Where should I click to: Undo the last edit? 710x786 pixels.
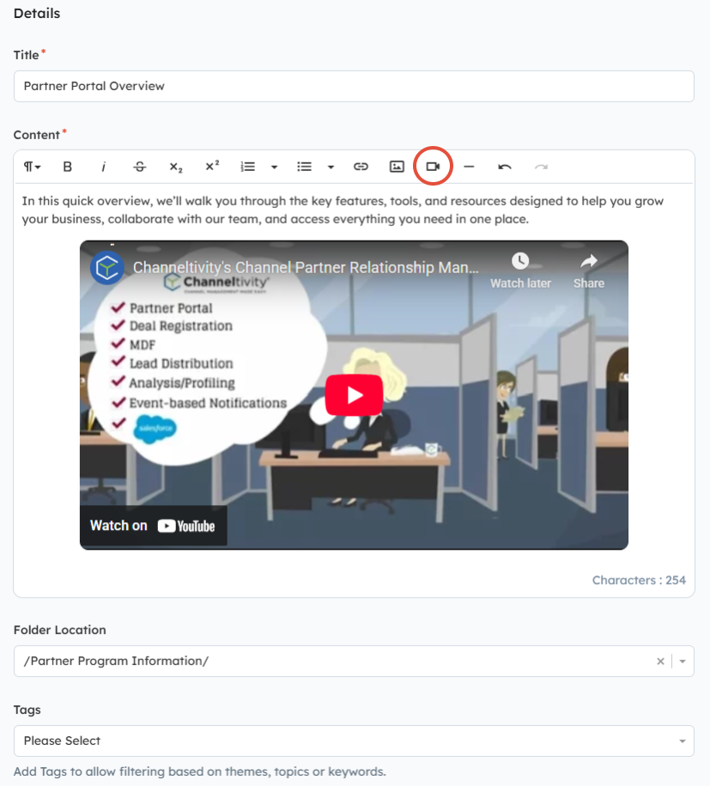click(505, 167)
